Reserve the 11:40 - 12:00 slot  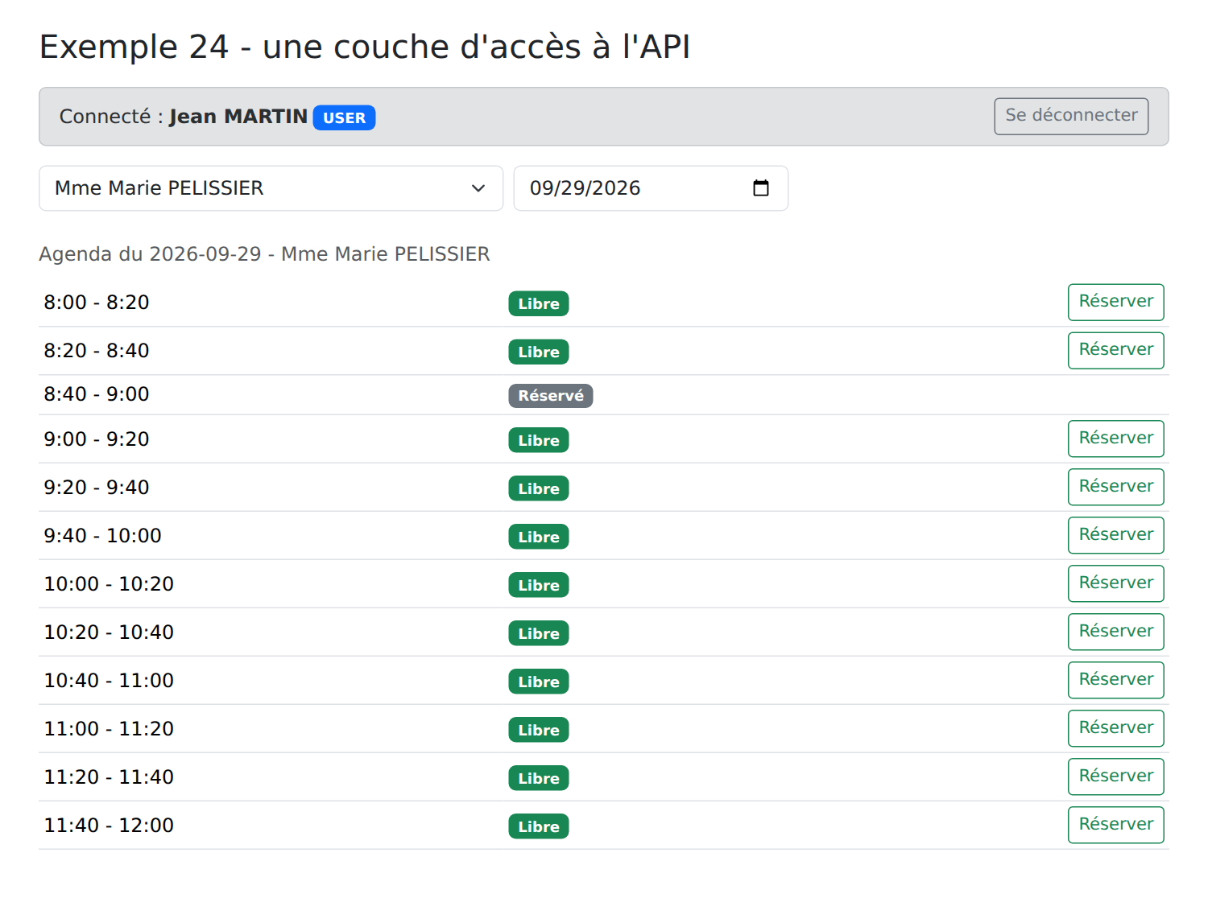[x=1116, y=825]
